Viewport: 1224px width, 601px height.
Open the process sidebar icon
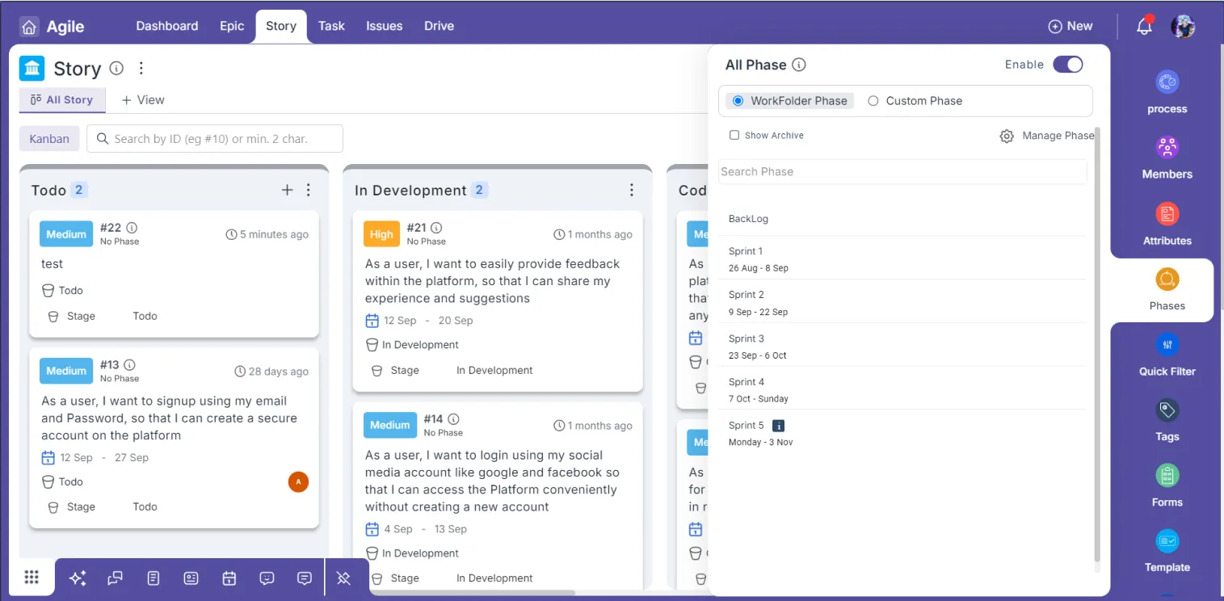[1167, 82]
